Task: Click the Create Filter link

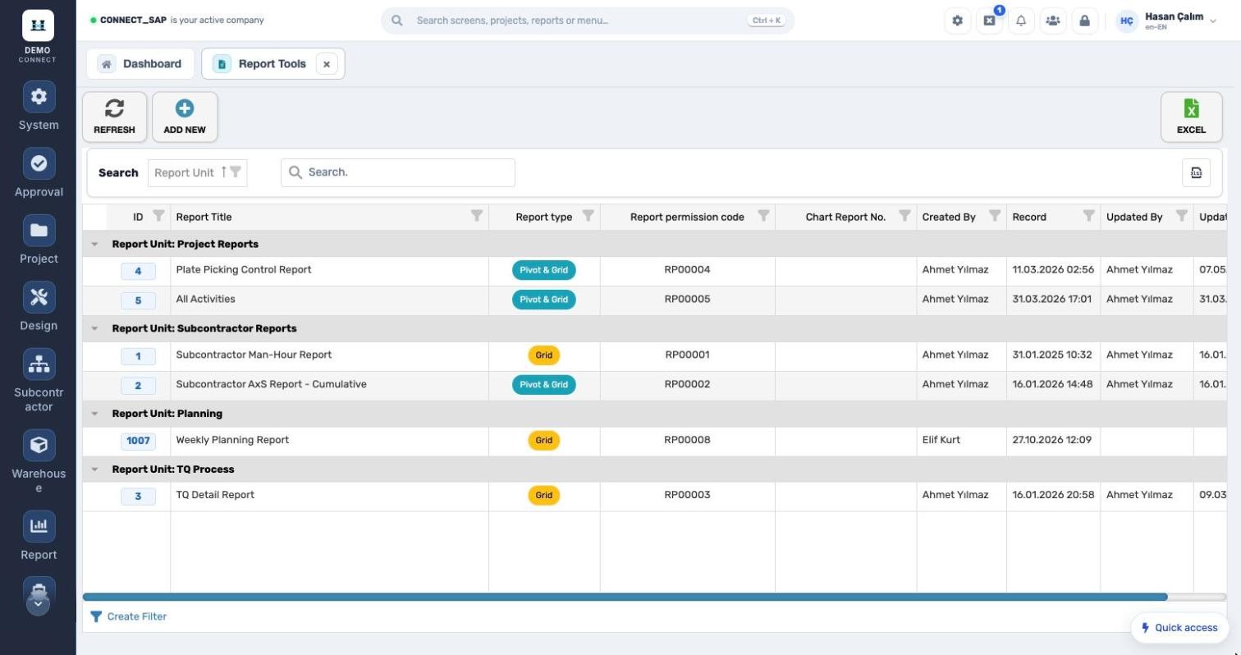Action: click(128, 616)
